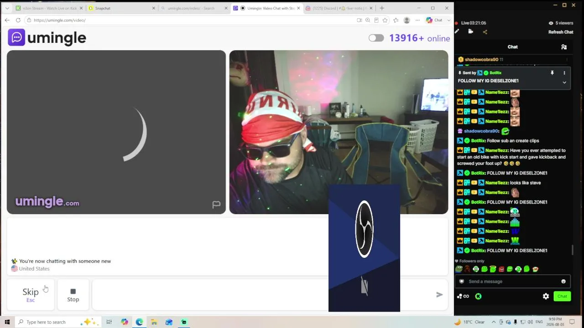The image size is (584, 328).
Task: Open Microsoft Edge from the taskbar
Action: coord(139,322)
